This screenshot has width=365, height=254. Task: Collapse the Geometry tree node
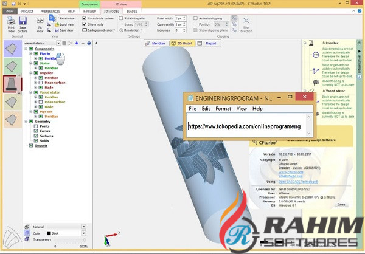coord(26,121)
